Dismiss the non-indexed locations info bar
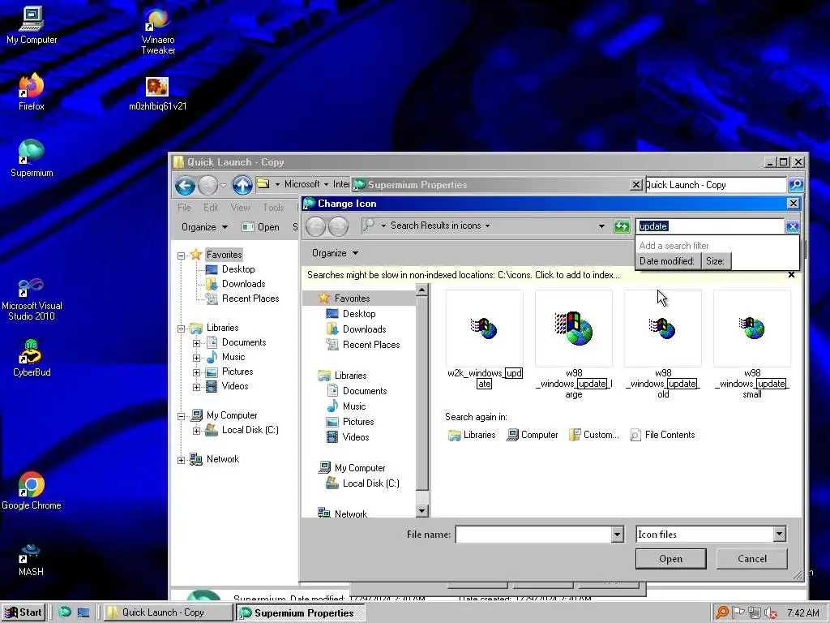This screenshot has height=623, width=830. pos(791,274)
